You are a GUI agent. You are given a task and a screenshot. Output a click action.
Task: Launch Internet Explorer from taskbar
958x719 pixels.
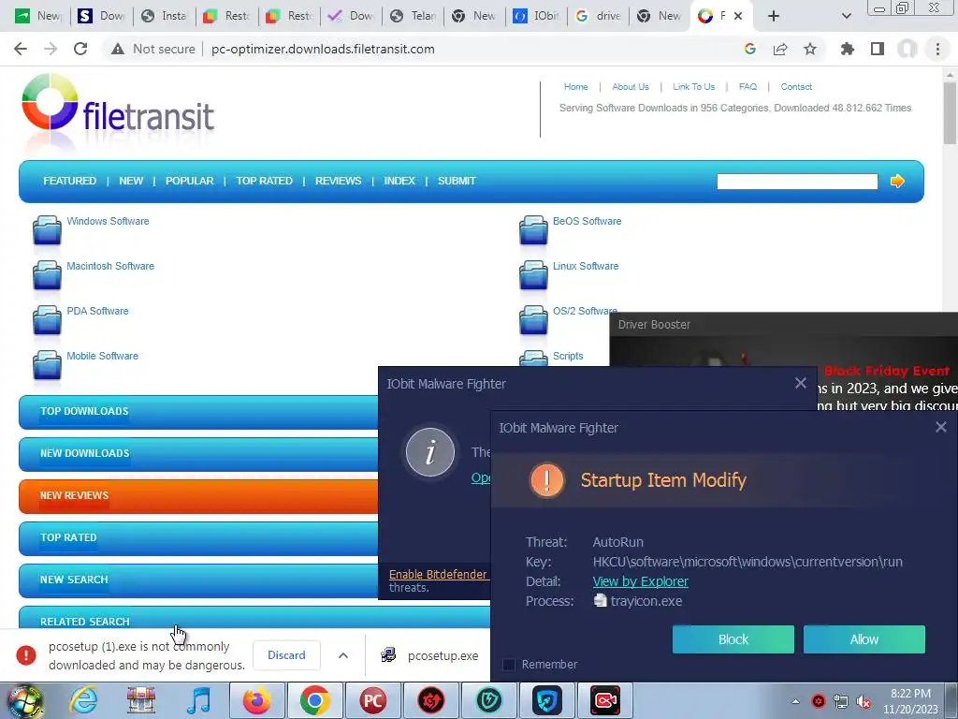point(83,700)
